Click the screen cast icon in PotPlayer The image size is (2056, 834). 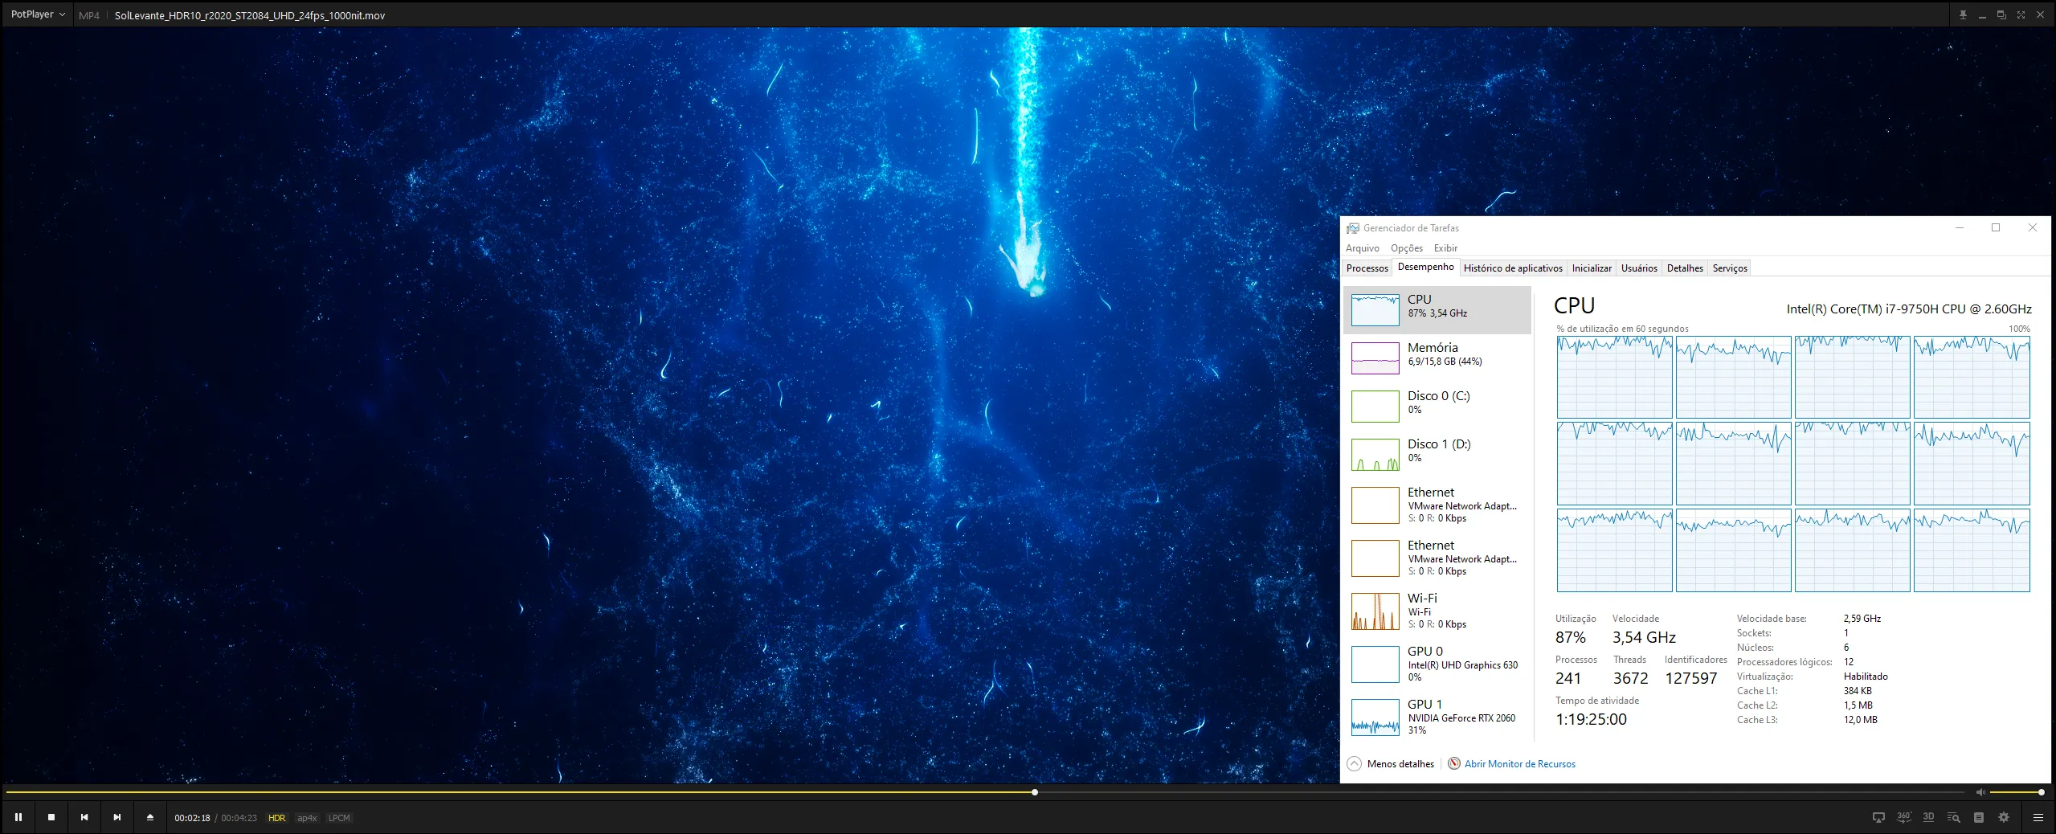1878,817
